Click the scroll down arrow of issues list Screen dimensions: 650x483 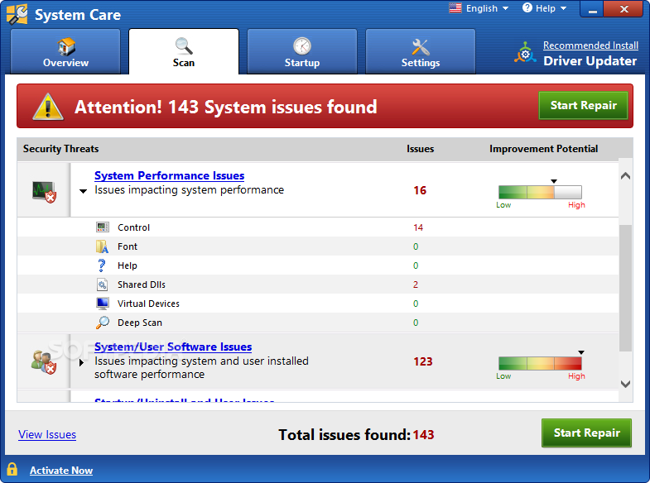point(625,384)
